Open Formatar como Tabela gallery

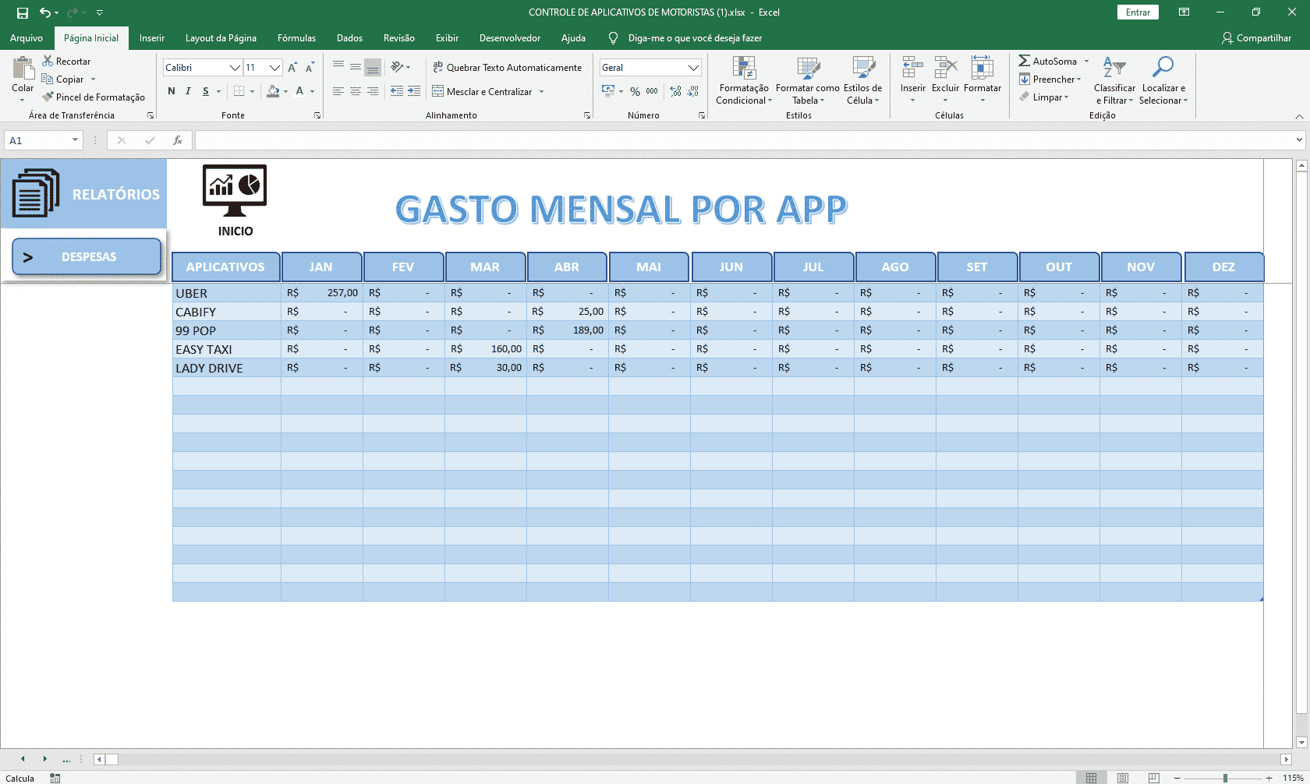click(x=808, y=80)
